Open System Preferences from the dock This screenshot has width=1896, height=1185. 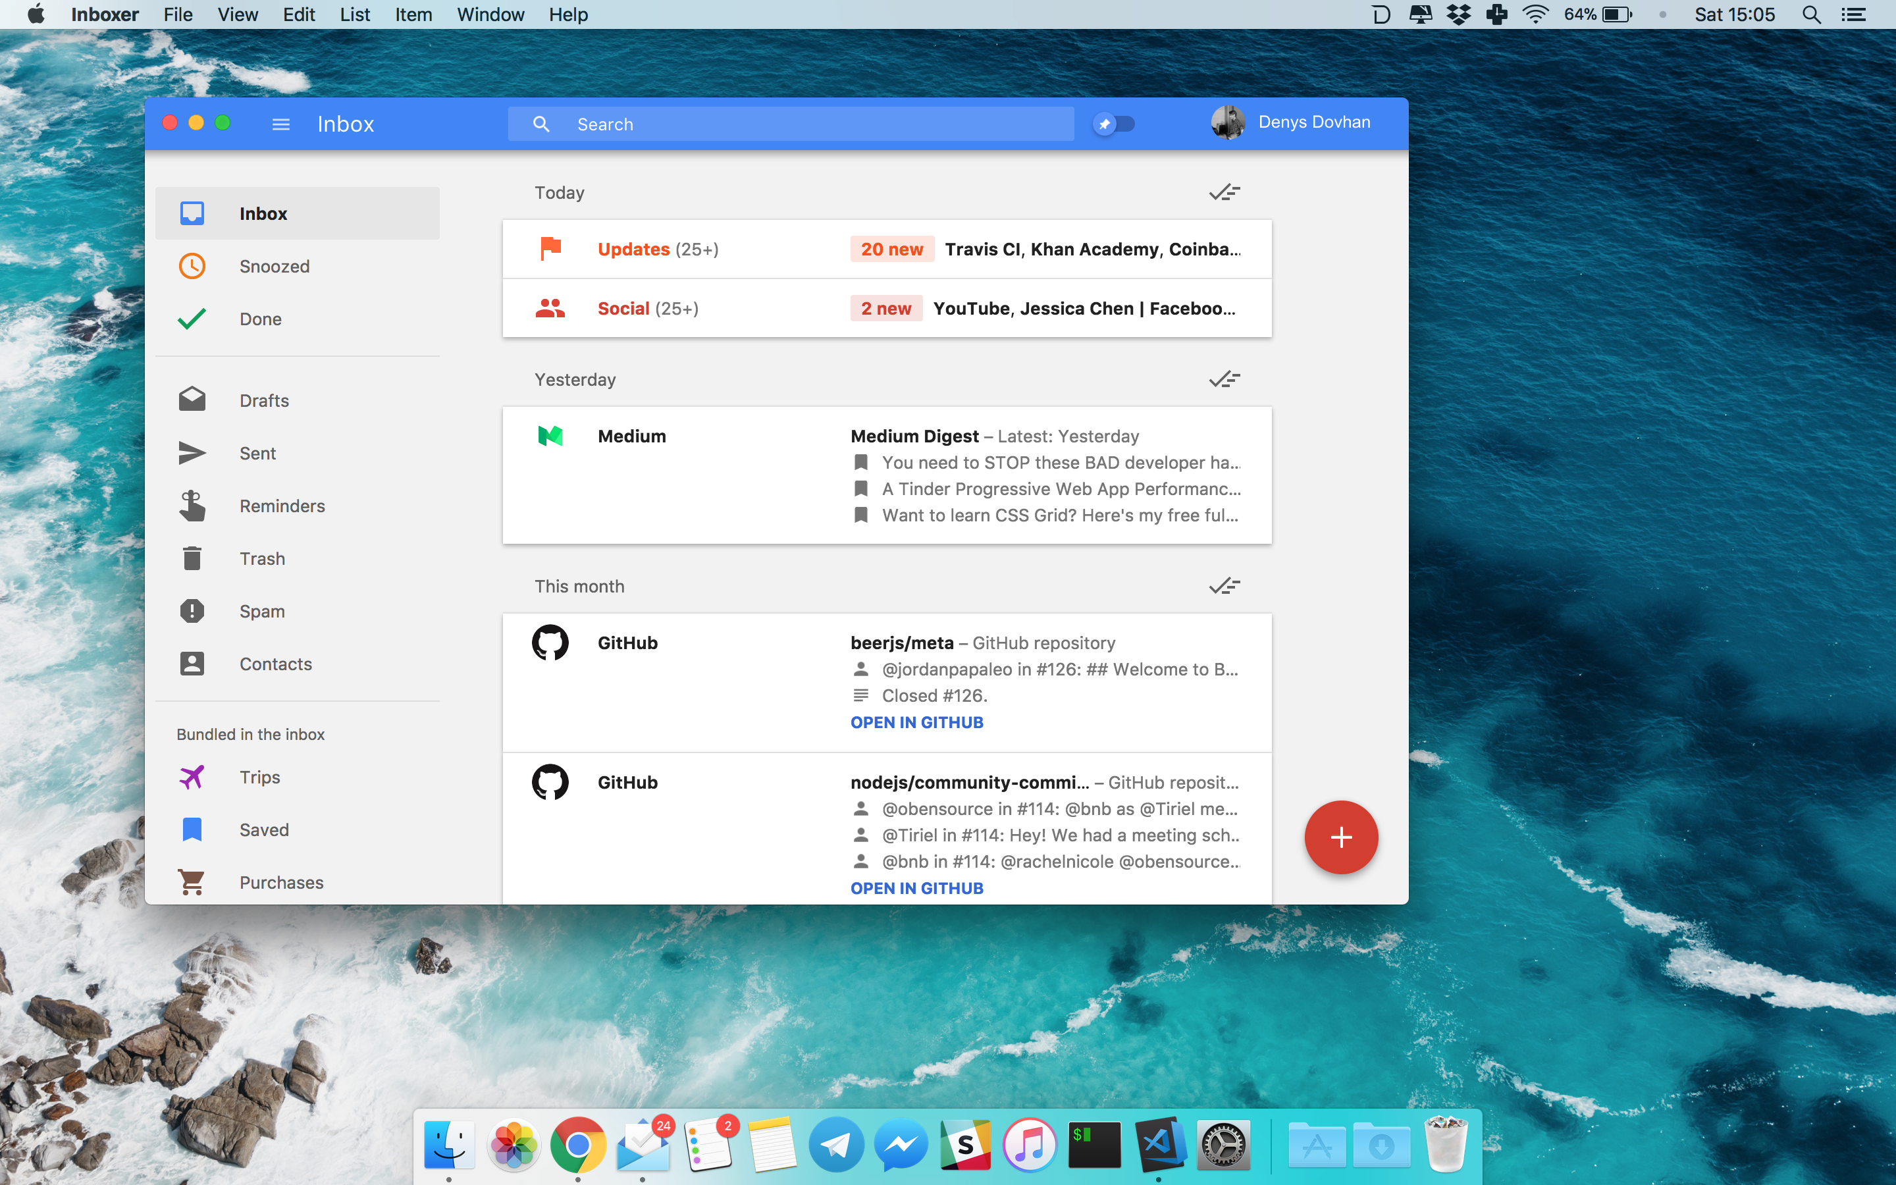(x=1223, y=1145)
